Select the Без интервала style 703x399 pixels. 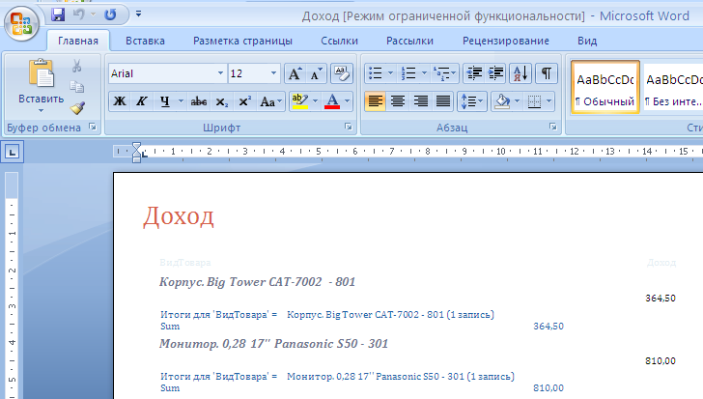point(672,87)
